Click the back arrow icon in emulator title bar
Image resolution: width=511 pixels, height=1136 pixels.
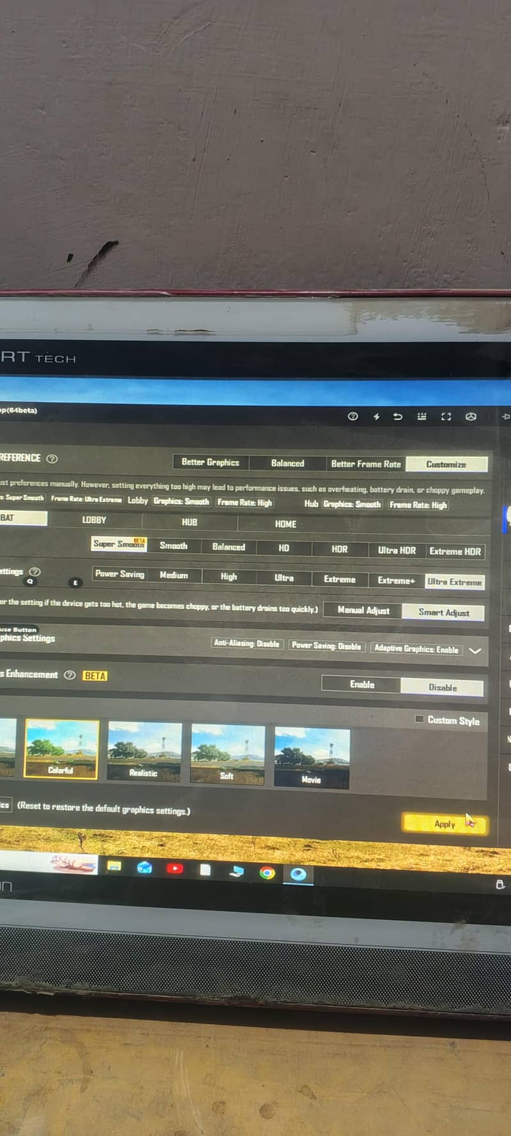pyautogui.click(x=398, y=417)
